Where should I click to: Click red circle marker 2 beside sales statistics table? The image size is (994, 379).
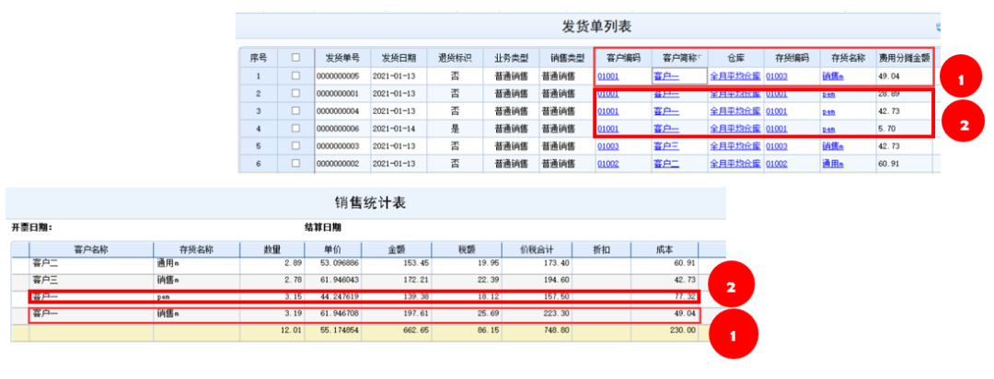pyautogui.click(x=734, y=286)
